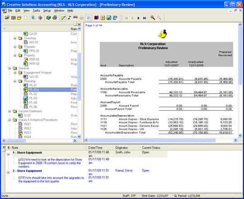Open the File menu
Viewport: 244px width, 199px height.
tap(10, 10)
